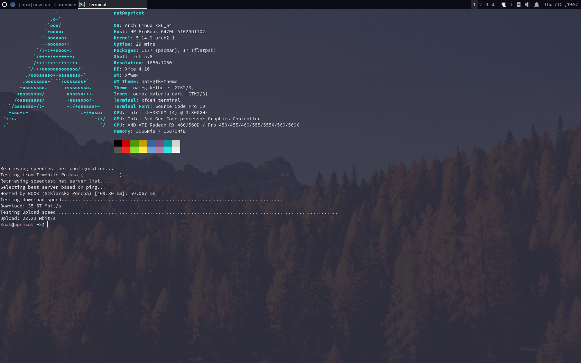Switch to workspace 1
This screenshot has width=581, height=363.
coord(474,4)
